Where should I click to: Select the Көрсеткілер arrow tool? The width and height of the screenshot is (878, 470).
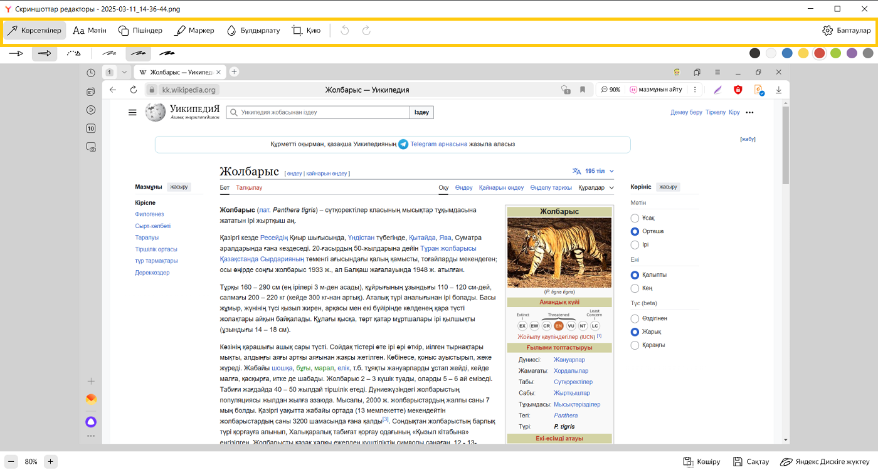tap(34, 30)
